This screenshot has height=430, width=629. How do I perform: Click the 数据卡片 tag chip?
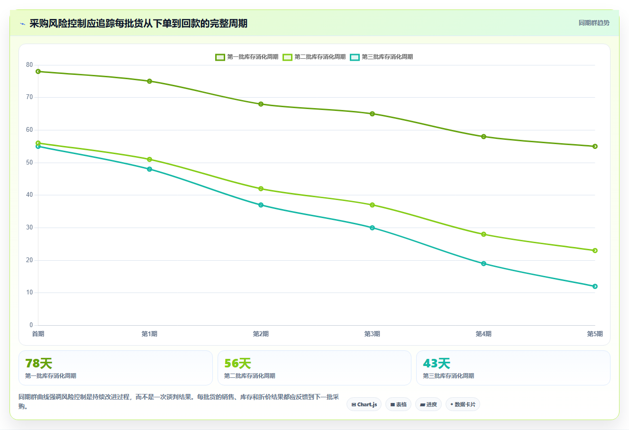click(x=463, y=404)
